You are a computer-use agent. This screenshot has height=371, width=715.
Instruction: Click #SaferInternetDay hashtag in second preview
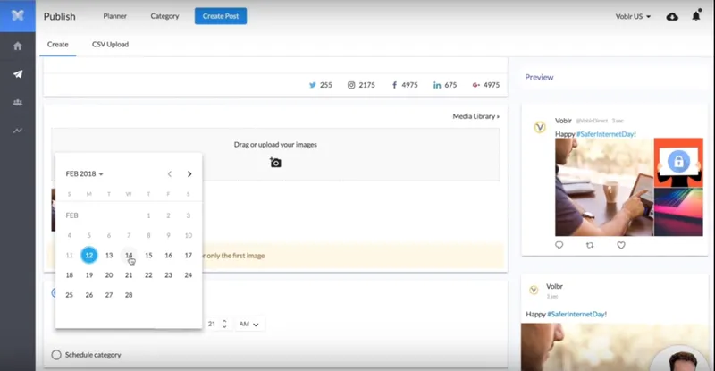[576, 314]
